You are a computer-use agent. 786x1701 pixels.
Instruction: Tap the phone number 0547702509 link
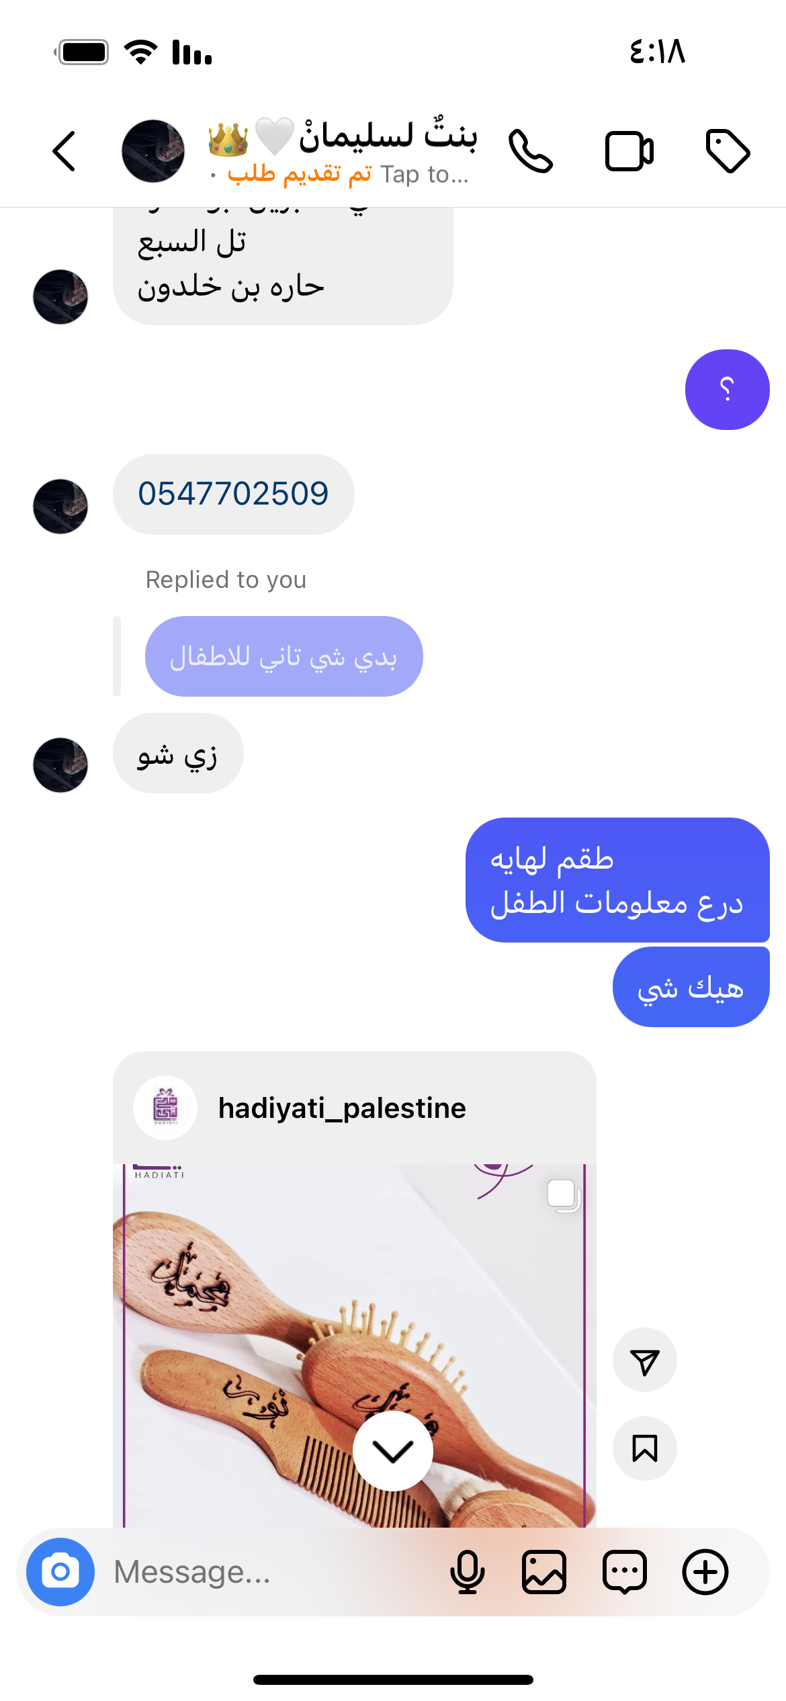click(233, 494)
